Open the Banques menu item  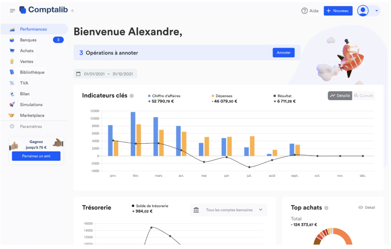point(34,40)
